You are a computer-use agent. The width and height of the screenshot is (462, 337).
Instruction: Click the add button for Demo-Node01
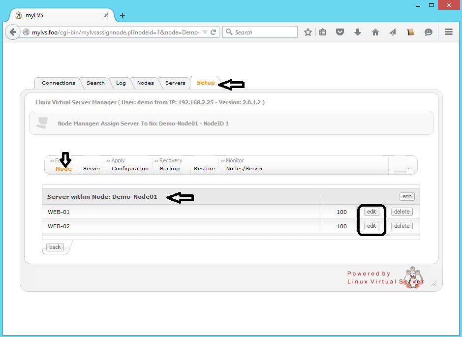(x=407, y=196)
